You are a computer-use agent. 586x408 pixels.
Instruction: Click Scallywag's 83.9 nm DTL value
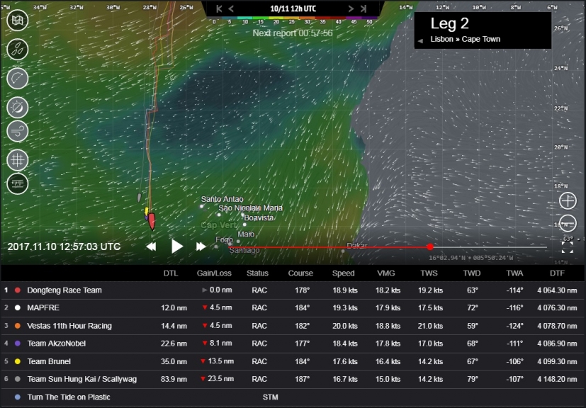click(x=174, y=379)
